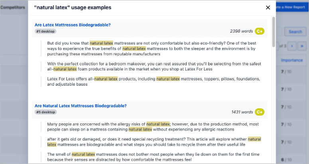309x164 pixels.
Task: Click the #5 desktop rank badge
Action: 45,112
